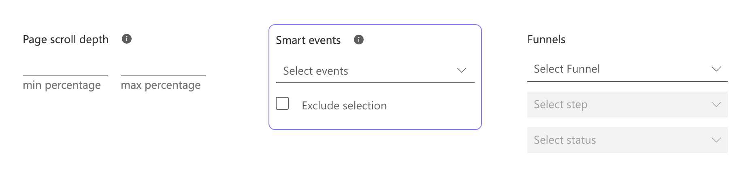Focus the min percentage input field
This screenshot has height=180, width=750.
click(x=65, y=69)
